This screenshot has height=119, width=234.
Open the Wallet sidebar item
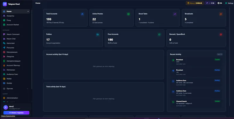(x=16, y=79)
